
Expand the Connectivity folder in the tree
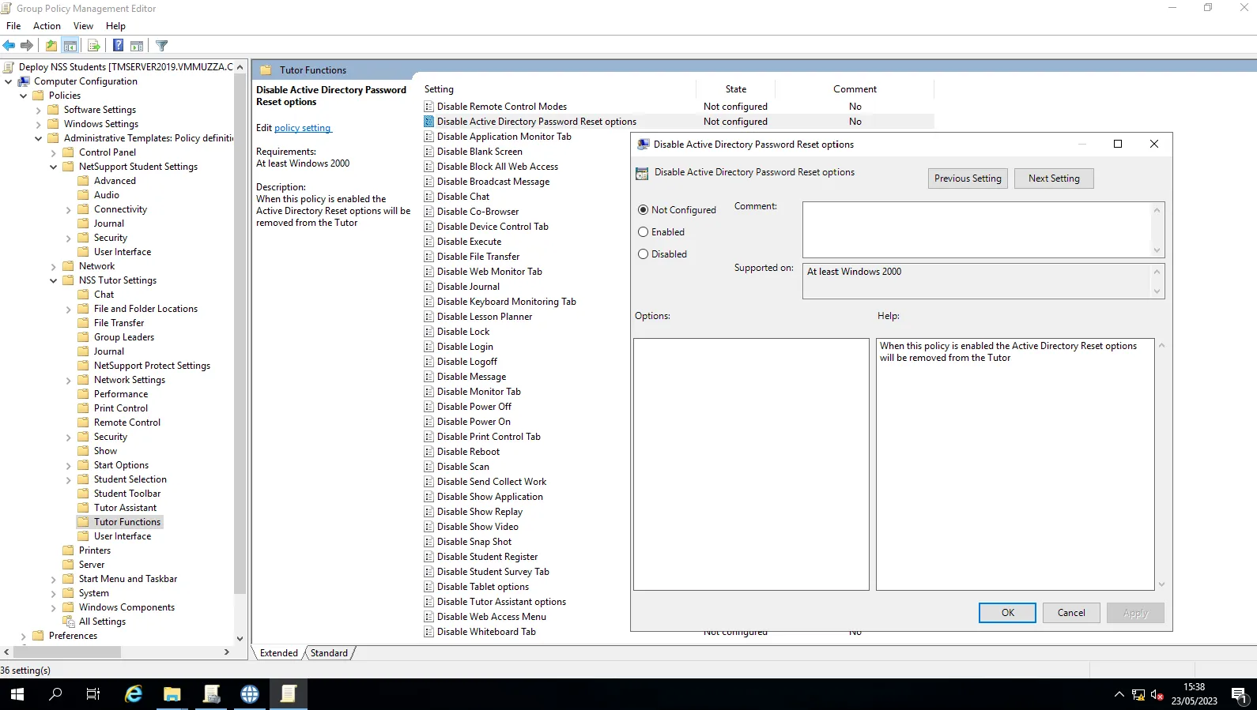(69, 210)
